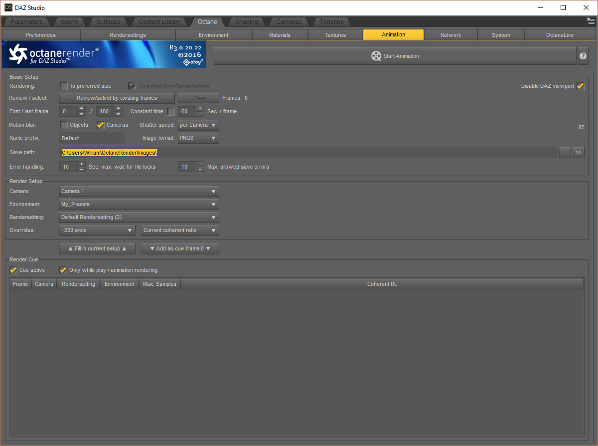
Task: Switch to the Shaping pane tab
Action: [x=247, y=22]
